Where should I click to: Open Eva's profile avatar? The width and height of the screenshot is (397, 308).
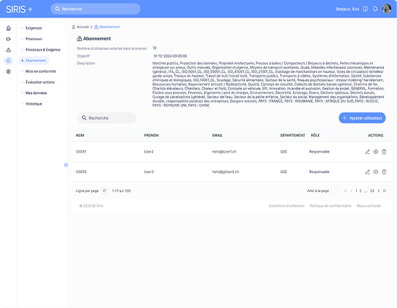pos(386,8)
